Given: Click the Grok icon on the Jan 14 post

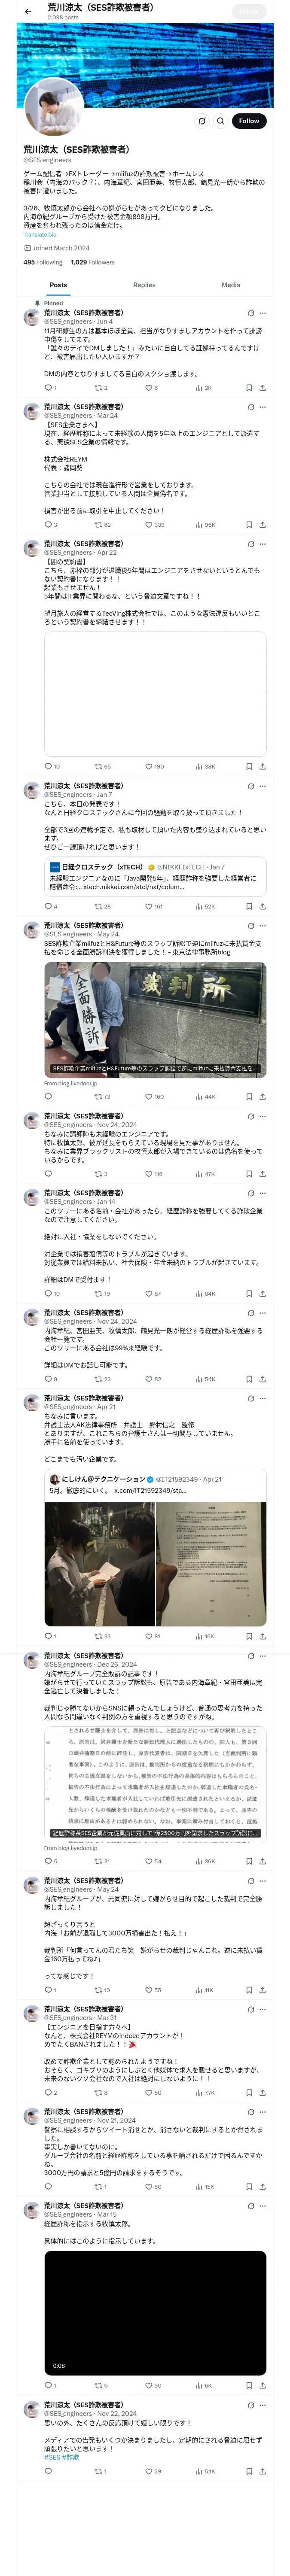Looking at the screenshot, I should click(x=251, y=1192).
